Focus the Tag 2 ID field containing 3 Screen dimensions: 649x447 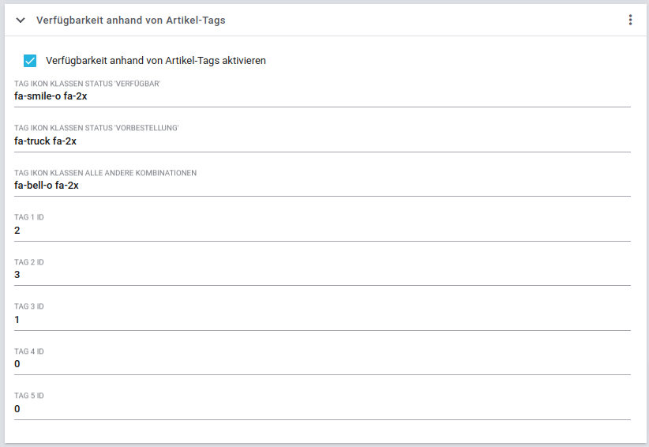tap(322, 275)
